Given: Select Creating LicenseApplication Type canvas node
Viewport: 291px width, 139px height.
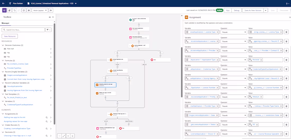Looking at the screenshot, I should click(106, 128).
